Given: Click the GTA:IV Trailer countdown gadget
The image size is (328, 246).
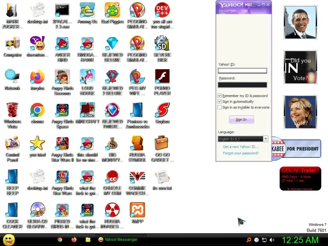Looking at the screenshot, I should 300,178.
